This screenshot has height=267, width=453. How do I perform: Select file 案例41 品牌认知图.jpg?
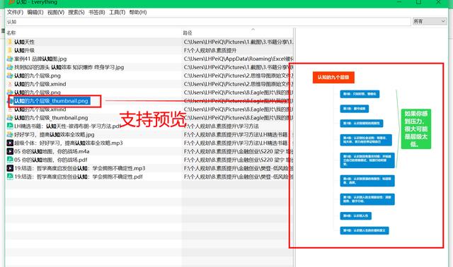click(40, 59)
